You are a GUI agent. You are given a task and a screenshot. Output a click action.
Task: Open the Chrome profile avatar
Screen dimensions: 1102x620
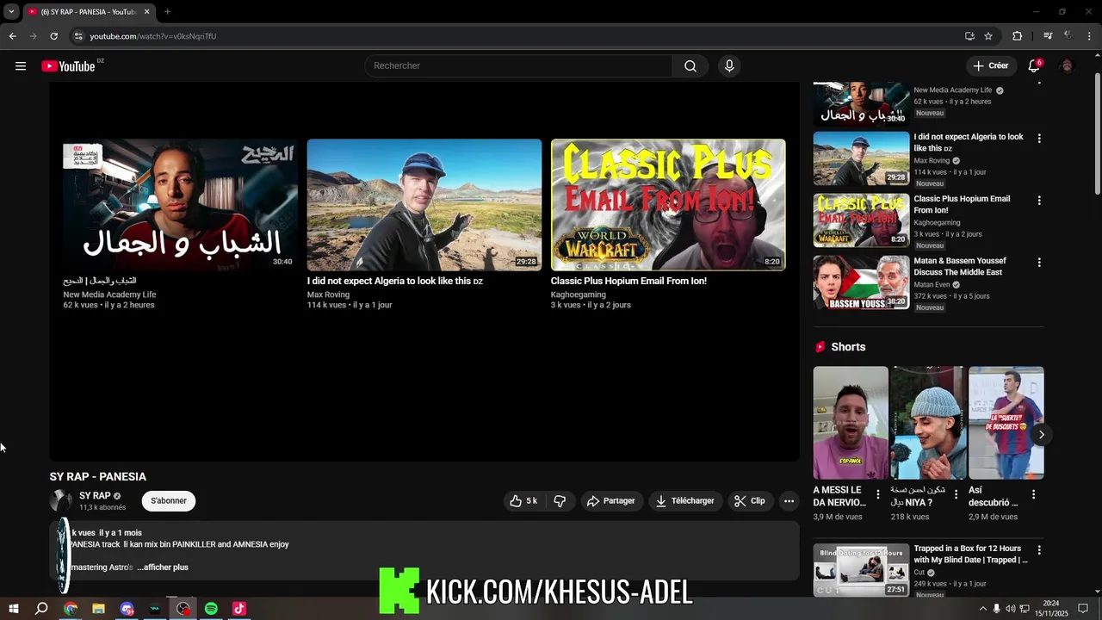(x=1068, y=36)
